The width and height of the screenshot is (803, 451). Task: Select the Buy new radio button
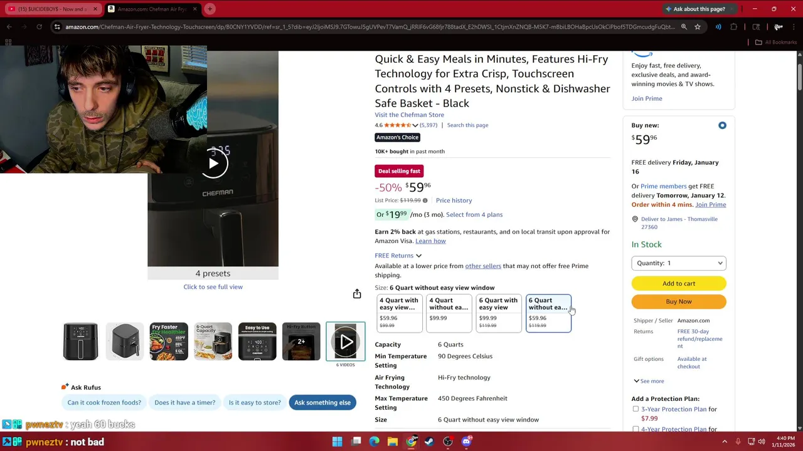click(x=722, y=125)
